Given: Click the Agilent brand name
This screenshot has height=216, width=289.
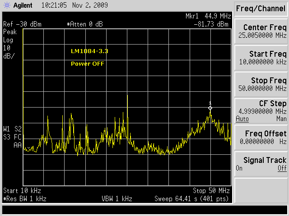Looking at the screenshot, I should (23, 5).
